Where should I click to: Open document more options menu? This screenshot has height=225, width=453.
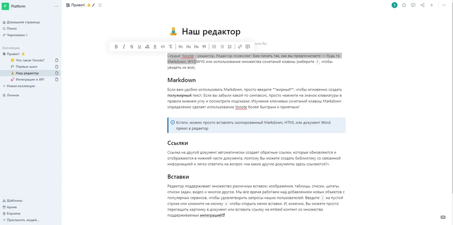coord(444,5)
